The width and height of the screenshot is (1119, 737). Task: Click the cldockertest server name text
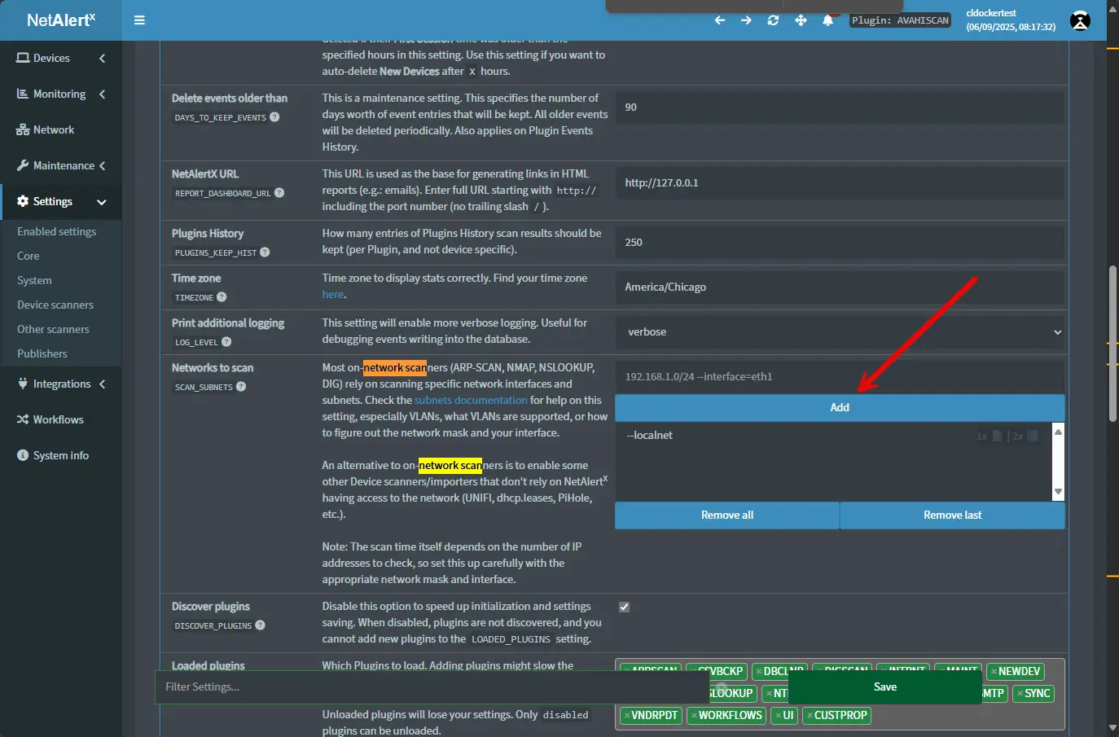click(x=991, y=13)
